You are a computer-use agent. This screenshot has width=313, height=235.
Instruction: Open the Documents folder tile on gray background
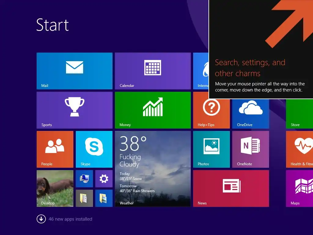pos(84,198)
